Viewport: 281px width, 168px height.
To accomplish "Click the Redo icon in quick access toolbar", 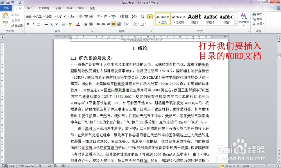I will (x=20, y=3).
